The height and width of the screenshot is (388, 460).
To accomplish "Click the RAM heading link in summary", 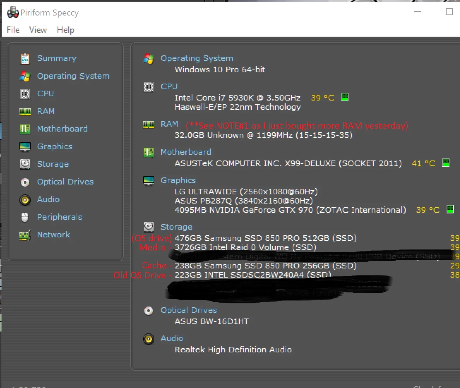I will (169, 124).
